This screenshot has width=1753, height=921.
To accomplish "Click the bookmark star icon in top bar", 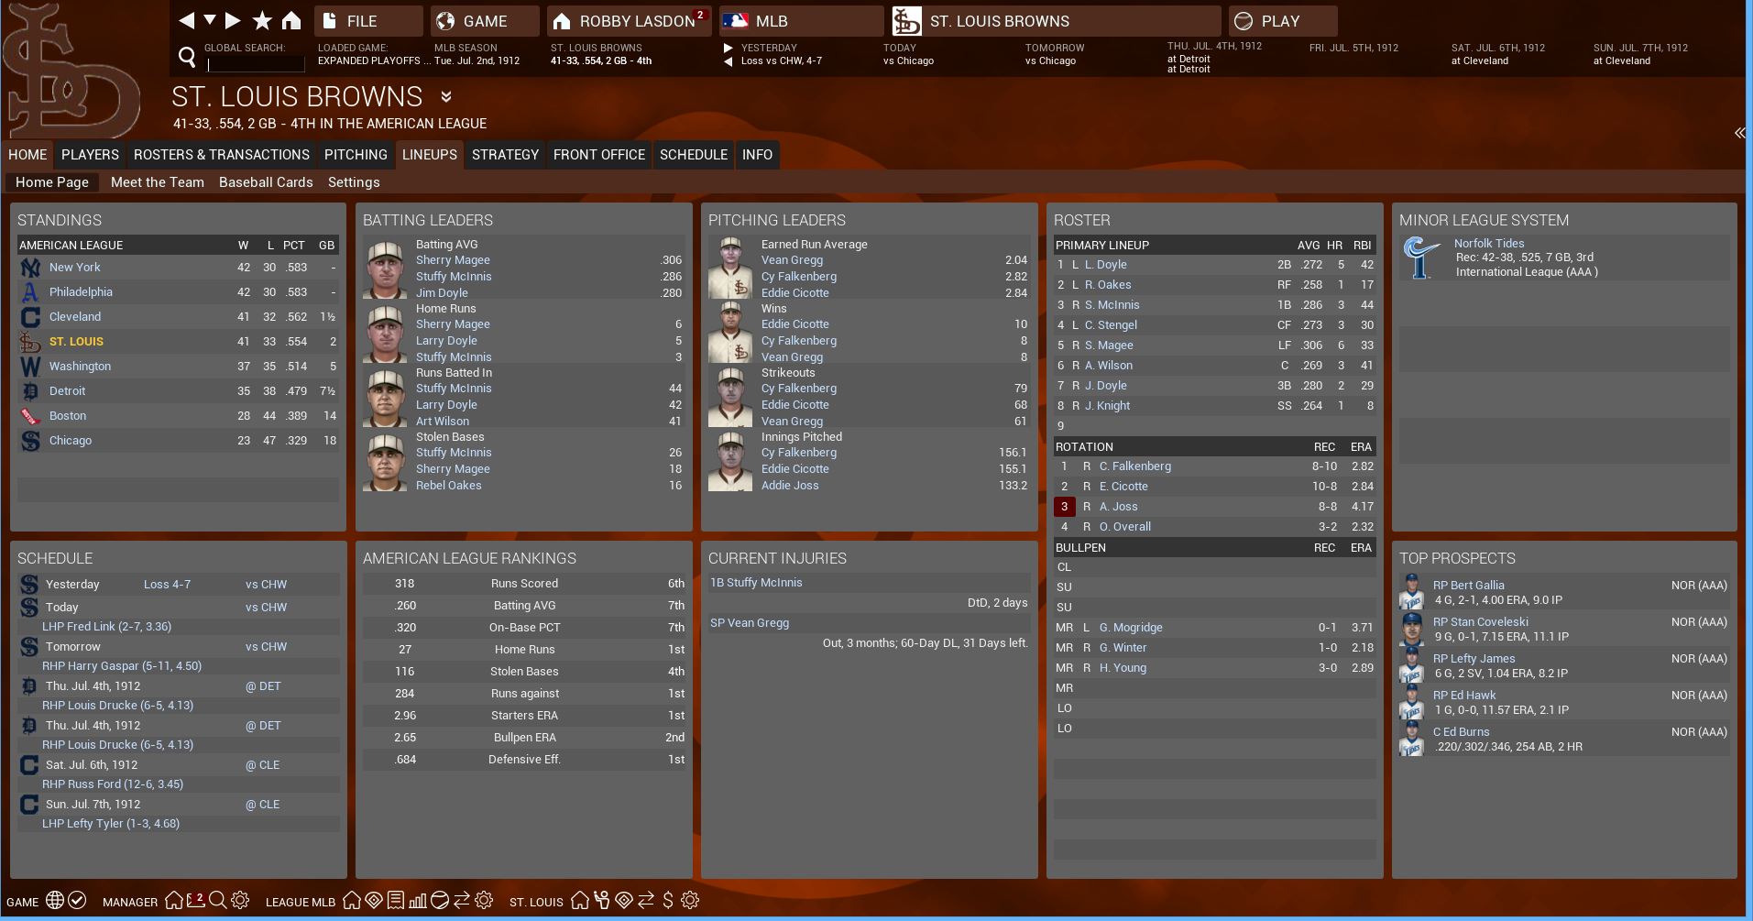I will 262,20.
